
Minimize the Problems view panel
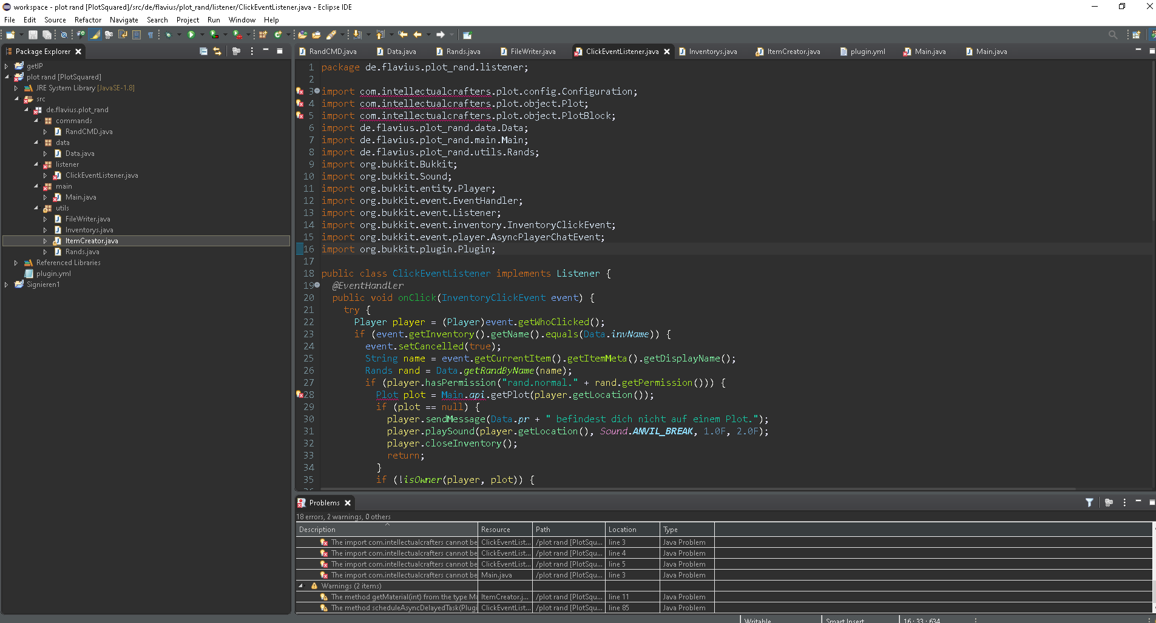pyautogui.click(x=1138, y=501)
